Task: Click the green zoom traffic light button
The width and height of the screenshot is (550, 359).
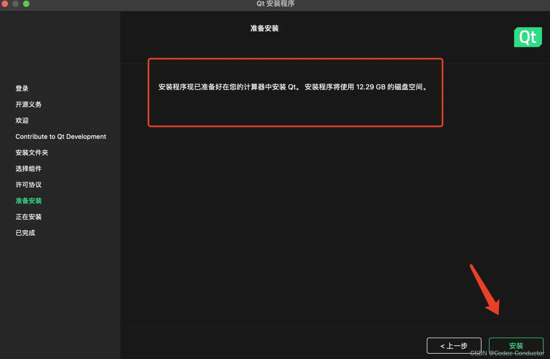Action: 26,4
